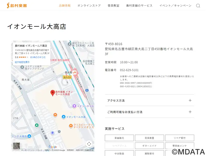
Task: Open the オンラインストア menu
Action: (89, 5)
